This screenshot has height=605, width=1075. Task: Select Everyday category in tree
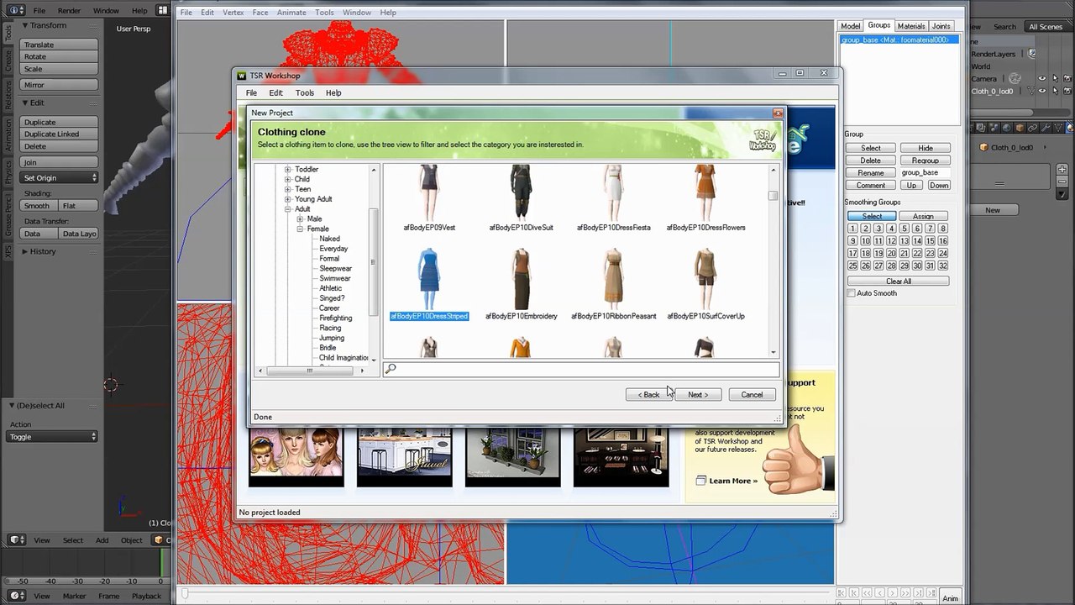click(x=333, y=249)
